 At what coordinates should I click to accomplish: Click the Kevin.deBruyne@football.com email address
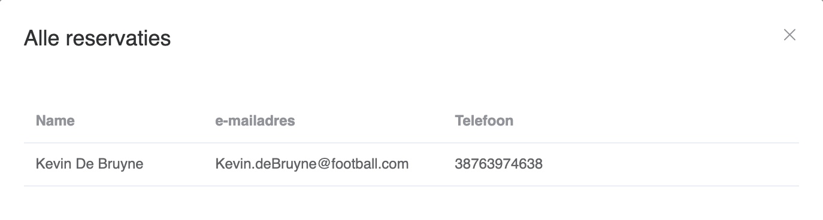coord(311,164)
